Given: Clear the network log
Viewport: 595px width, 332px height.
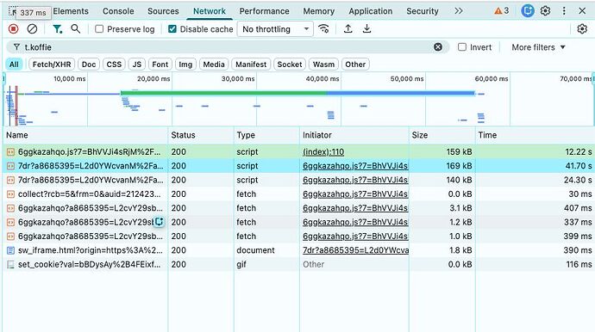Looking at the screenshot, I should [x=32, y=28].
